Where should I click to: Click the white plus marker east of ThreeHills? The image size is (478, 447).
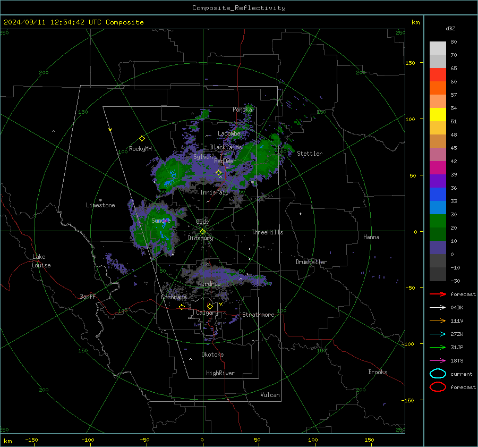300,214
